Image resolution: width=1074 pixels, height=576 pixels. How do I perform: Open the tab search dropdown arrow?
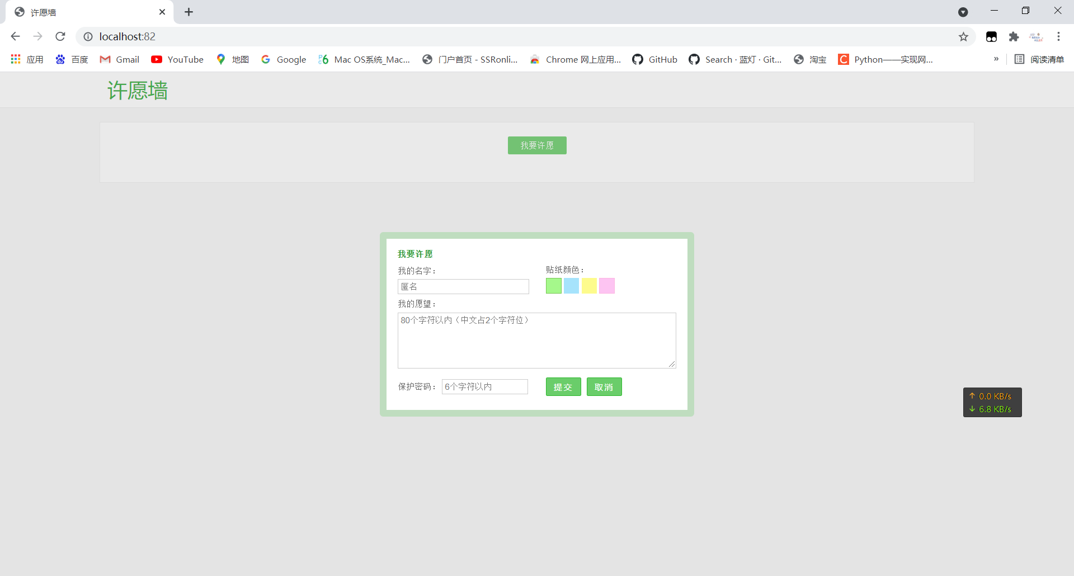coord(963,12)
